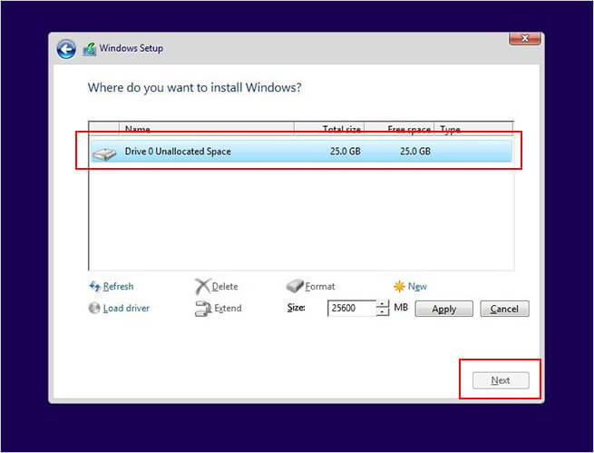This screenshot has height=453, width=594.
Task: Choose the Delete option
Action: point(225,287)
